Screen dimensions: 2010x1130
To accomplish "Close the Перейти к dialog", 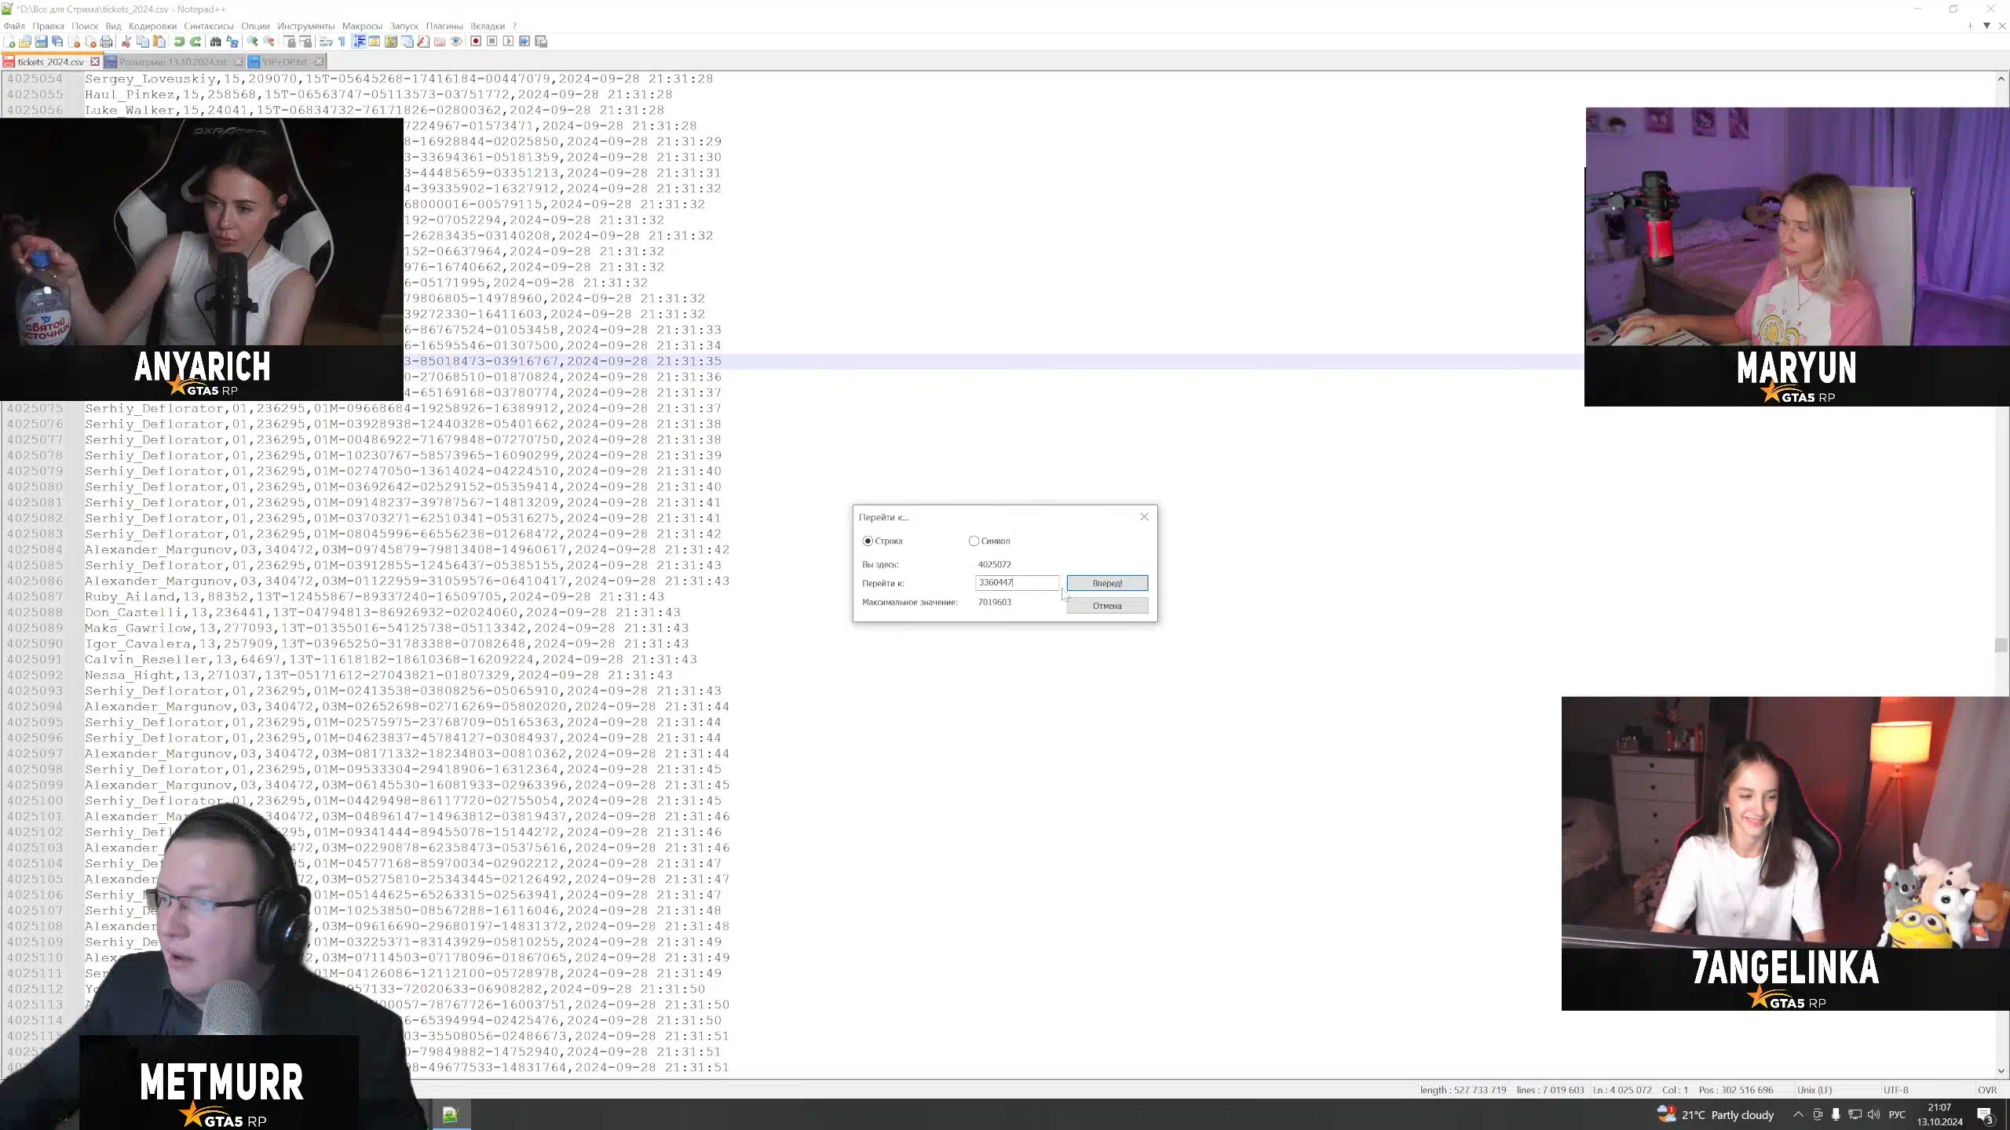I will (1144, 516).
